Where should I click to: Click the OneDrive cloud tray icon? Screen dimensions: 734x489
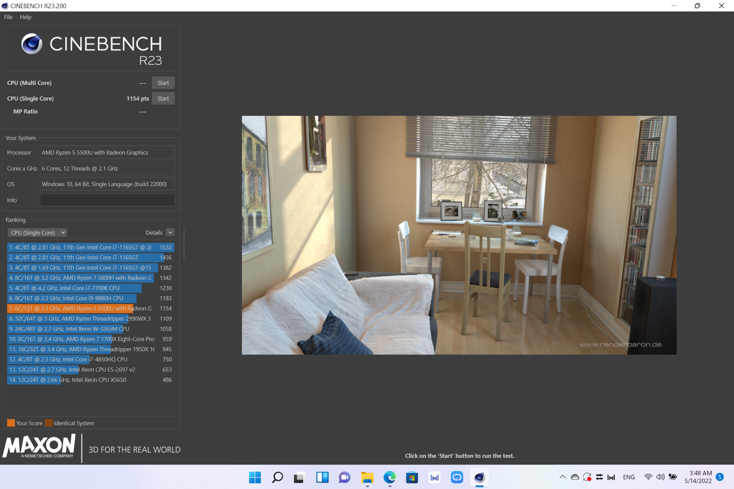575,477
